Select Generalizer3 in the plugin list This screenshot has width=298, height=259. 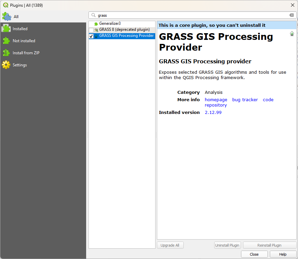(x=110, y=24)
